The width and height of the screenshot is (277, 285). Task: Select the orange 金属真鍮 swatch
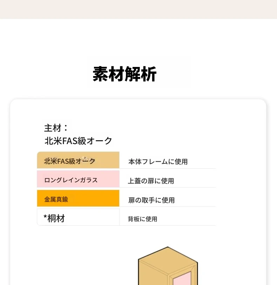(x=78, y=199)
